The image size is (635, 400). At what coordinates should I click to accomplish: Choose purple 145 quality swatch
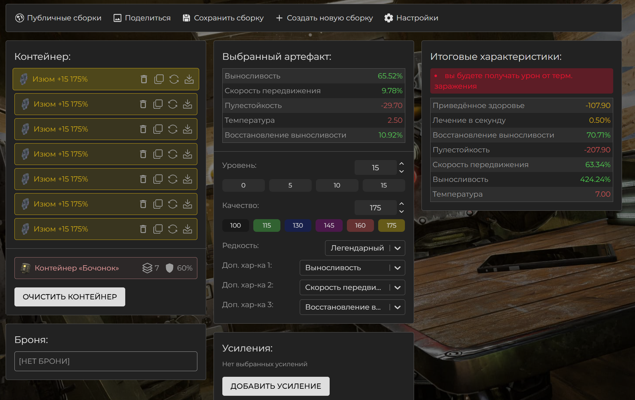(329, 226)
